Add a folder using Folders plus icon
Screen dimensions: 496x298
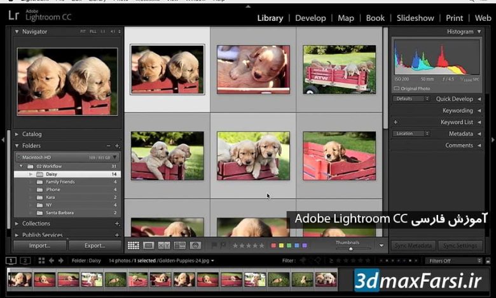[117, 146]
